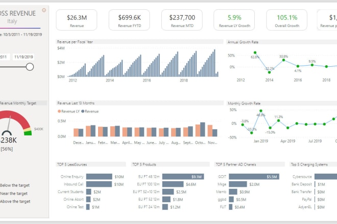Click the Current Students bar
337x224 pixels.
[88, 191]
